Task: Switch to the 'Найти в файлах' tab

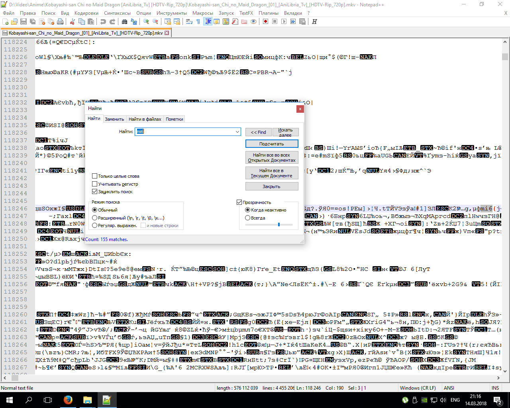Action: [x=145, y=119]
